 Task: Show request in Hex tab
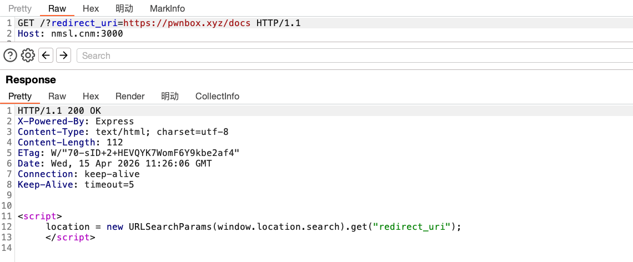(91, 9)
